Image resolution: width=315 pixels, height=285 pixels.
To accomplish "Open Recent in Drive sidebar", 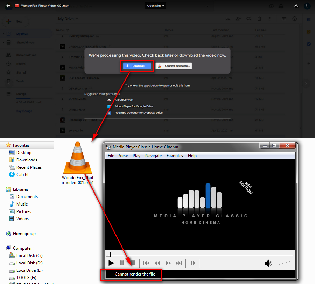I will tap(21, 64).
